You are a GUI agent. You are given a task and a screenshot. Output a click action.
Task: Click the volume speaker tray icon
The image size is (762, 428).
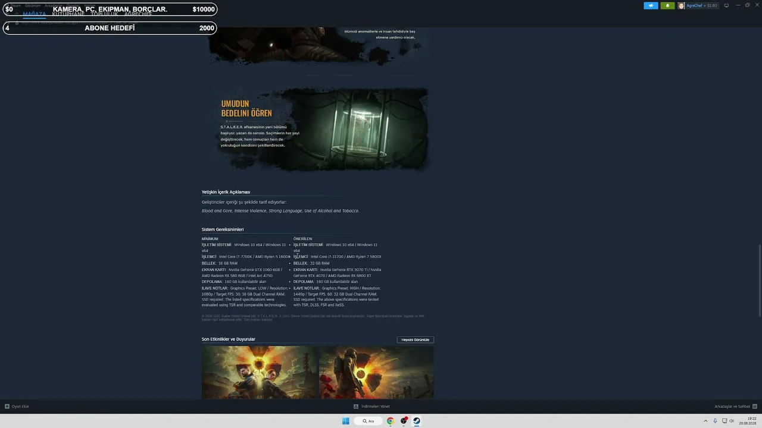click(732, 421)
